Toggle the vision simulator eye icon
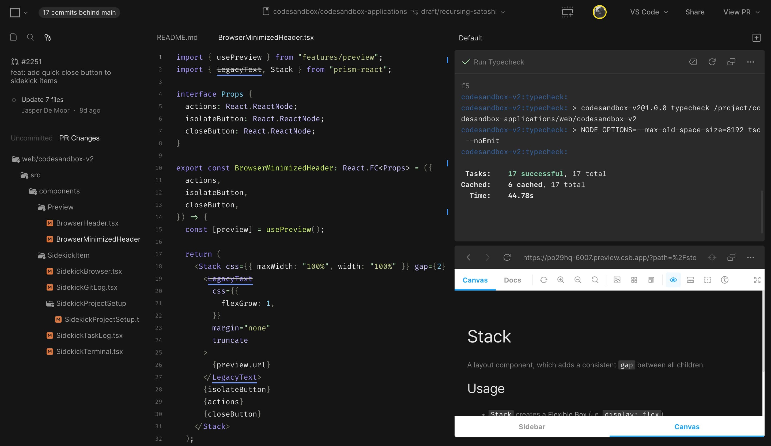The image size is (771, 446). pyautogui.click(x=673, y=280)
